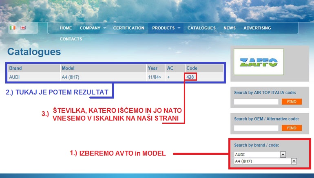The height and width of the screenshot is (178, 314).
Task: Click FIND for OEM / Alternative code
Action: click(x=292, y=128)
